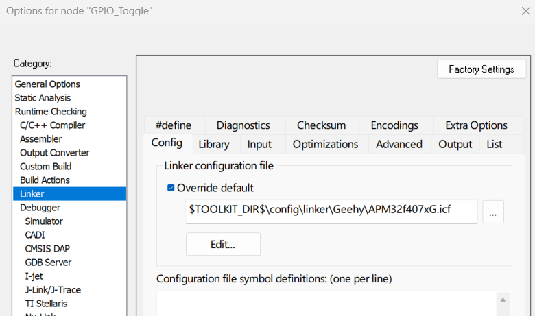Select Output Converter category
Image resolution: width=535 pixels, height=316 pixels.
click(54, 153)
